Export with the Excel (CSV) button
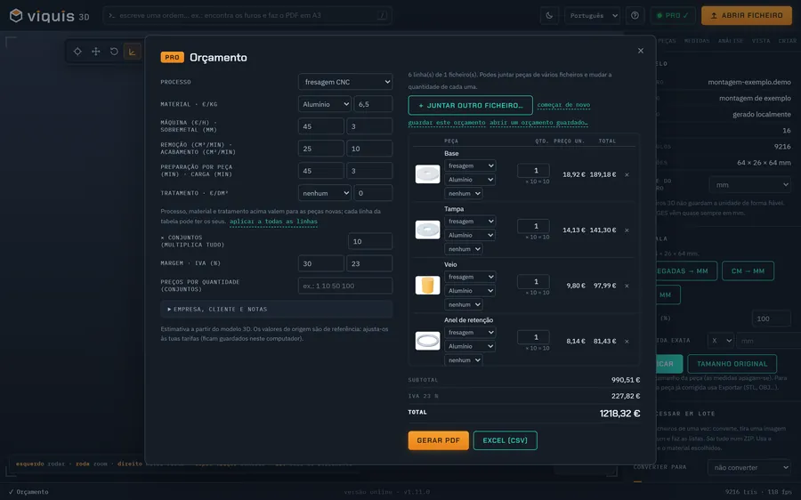The width and height of the screenshot is (801, 500). pyautogui.click(x=506, y=440)
